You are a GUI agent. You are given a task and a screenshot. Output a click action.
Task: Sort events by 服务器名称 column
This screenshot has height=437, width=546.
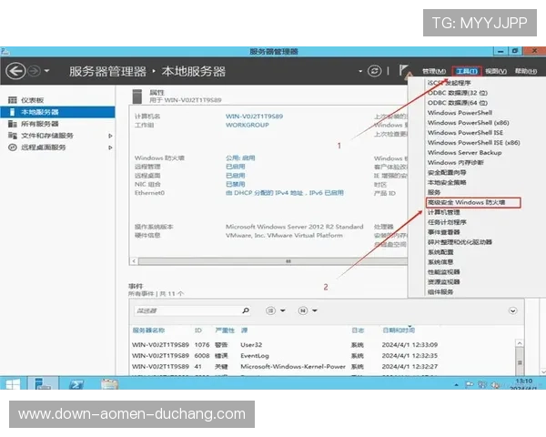tap(148, 330)
